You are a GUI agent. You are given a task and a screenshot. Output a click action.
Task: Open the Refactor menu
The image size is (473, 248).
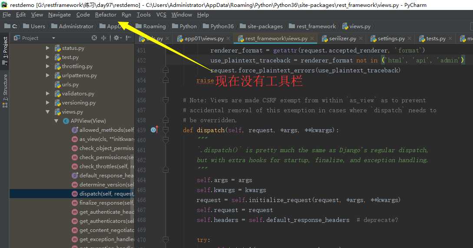pos(106,15)
